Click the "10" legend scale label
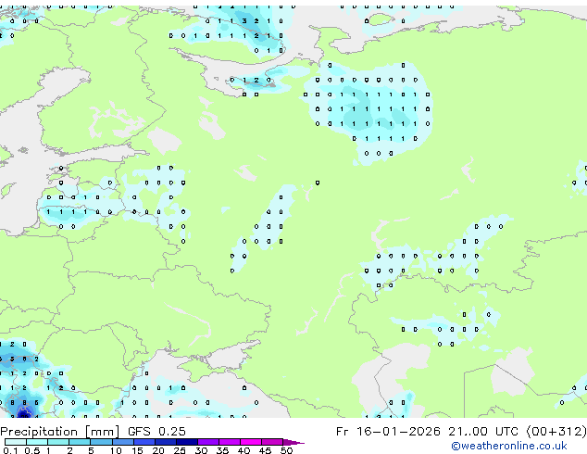Viewport: 587px width, 454px height. (x=116, y=450)
